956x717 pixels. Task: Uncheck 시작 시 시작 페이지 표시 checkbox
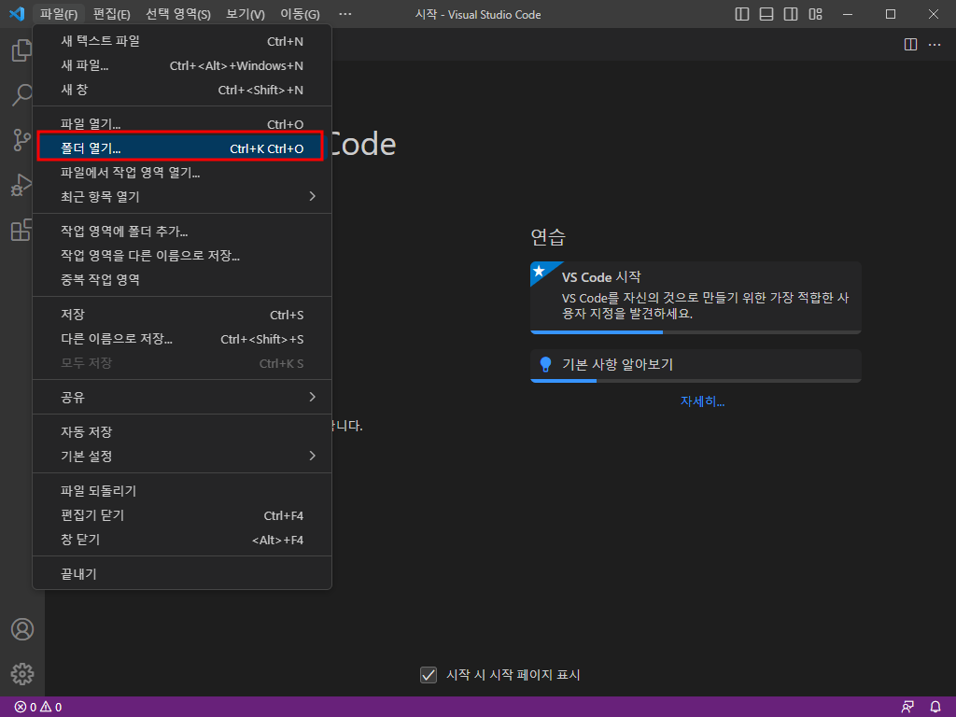(429, 675)
